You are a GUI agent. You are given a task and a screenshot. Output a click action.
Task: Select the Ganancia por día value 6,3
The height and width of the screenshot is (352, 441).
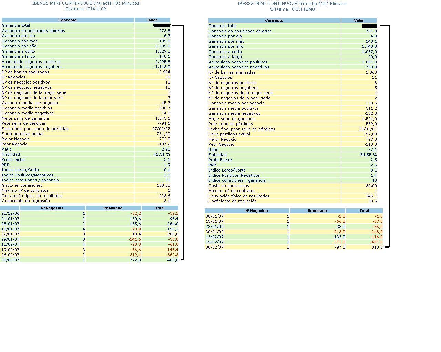pyautogui.click(x=167, y=36)
